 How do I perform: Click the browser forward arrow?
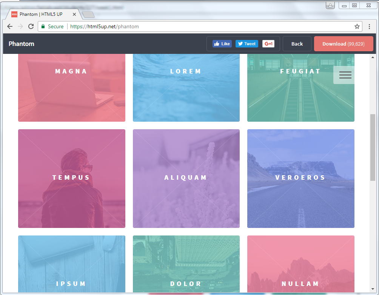coord(20,26)
